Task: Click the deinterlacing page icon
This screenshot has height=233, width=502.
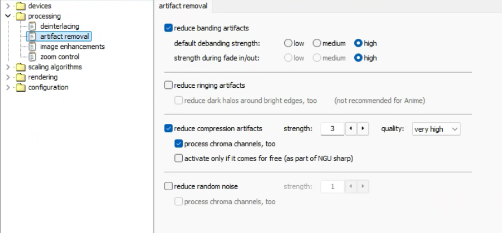Action: pyautogui.click(x=32, y=26)
